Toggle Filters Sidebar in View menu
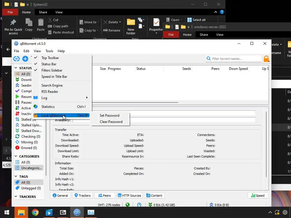291x218 pixels. click(62, 70)
